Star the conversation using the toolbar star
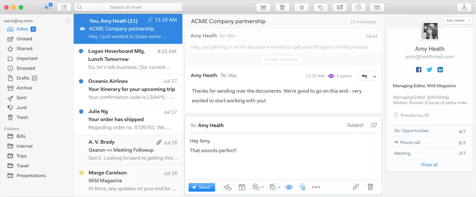Screen dimensions: 476x197 (x=301, y=7)
